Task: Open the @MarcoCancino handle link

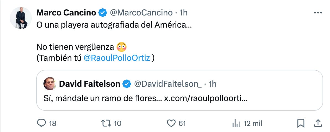Action: (141, 12)
